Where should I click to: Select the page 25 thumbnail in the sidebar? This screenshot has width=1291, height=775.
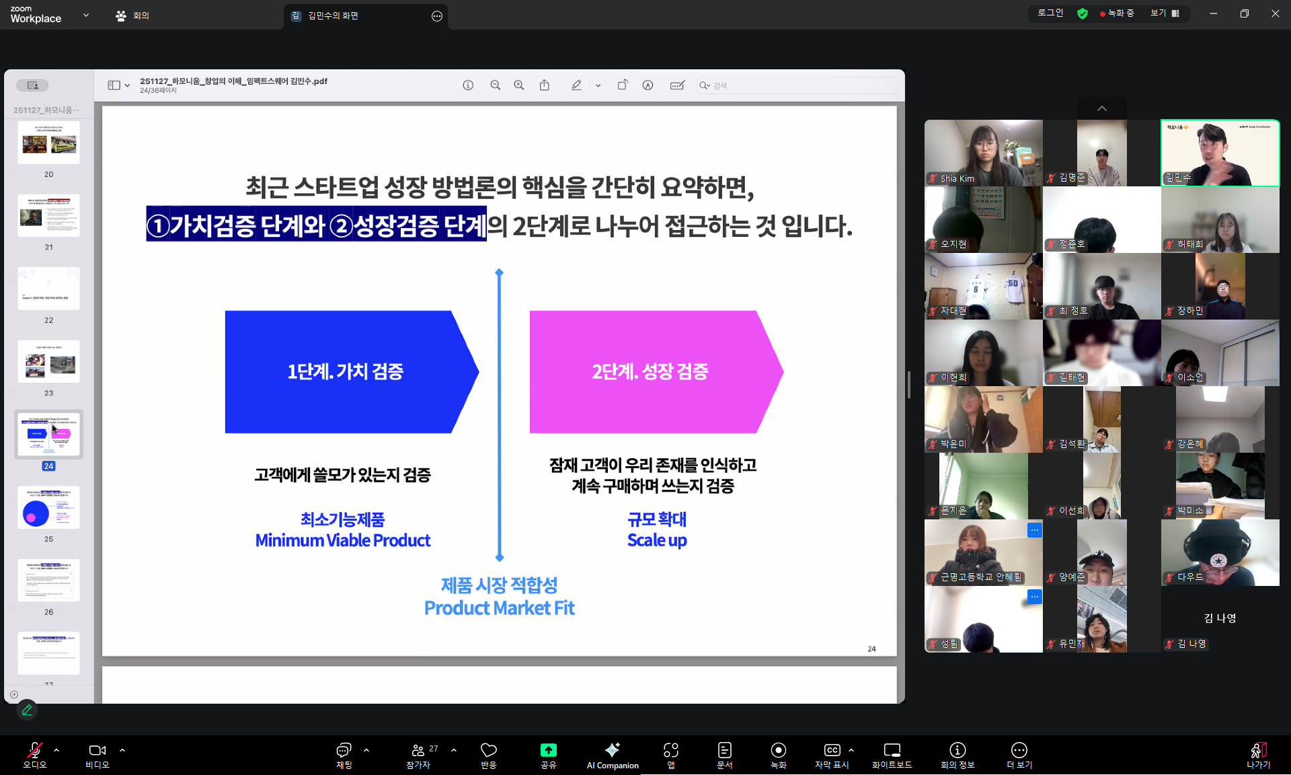(48, 507)
